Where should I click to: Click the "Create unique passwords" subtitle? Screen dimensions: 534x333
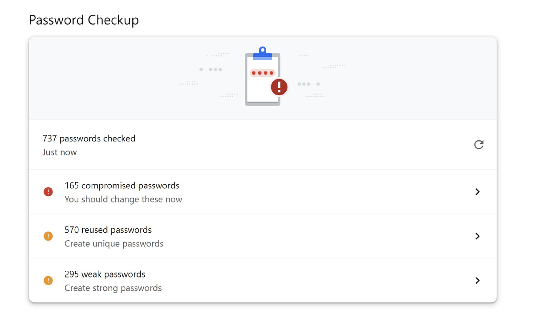click(114, 244)
